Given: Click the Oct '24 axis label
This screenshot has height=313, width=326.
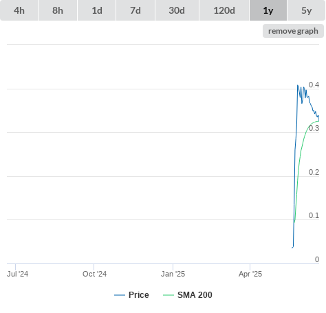Looking at the screenshot, I should click(94, 274).
